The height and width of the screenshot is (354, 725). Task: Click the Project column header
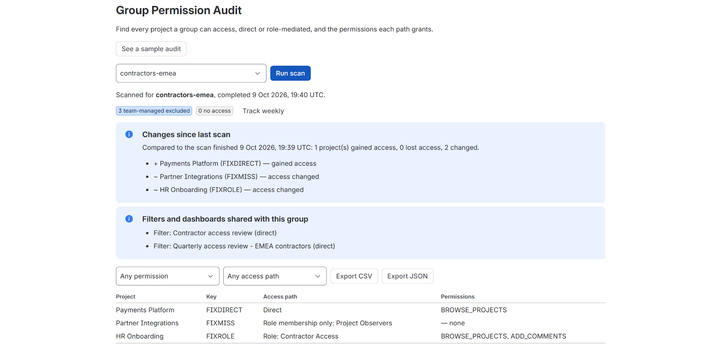[x=126, y=297]
